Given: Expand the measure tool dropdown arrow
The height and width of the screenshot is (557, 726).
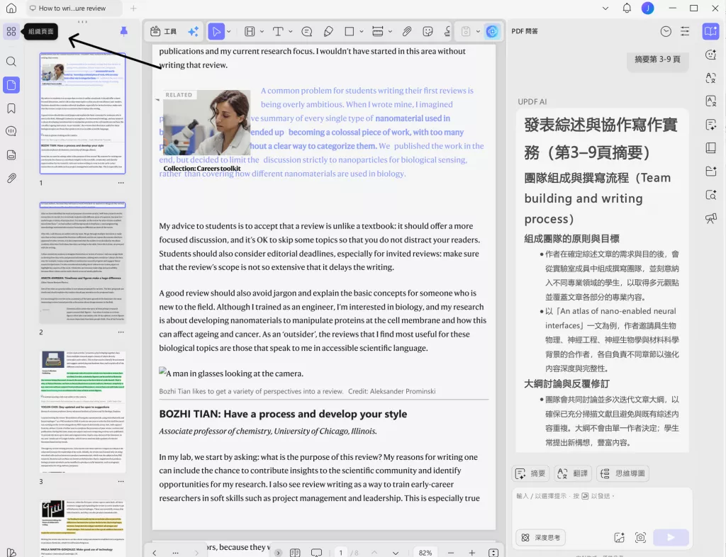Looking at the screenshot, I should coord(390,31).
